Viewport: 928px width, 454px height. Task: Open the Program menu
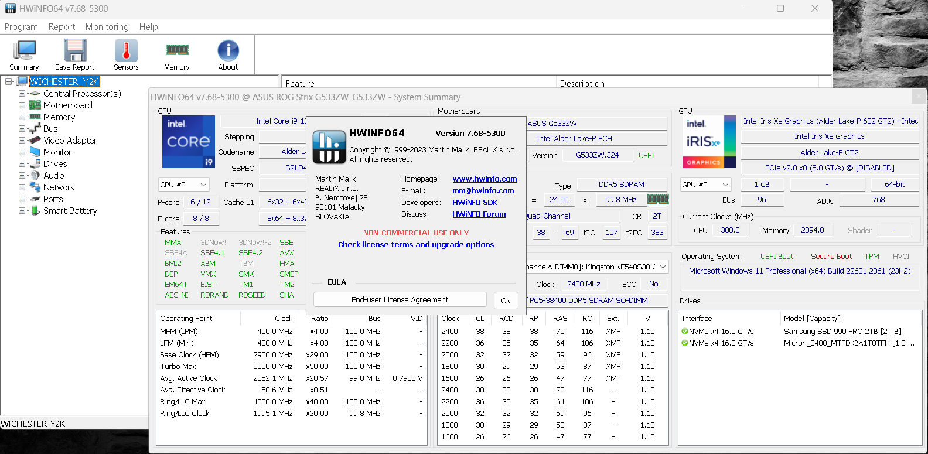(x=21, y=27)
